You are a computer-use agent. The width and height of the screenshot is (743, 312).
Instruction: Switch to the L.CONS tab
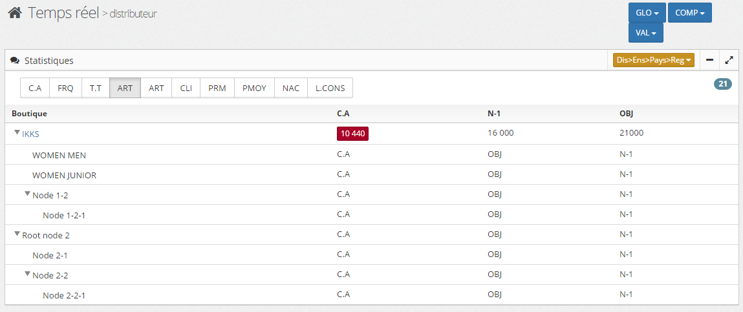(330, 88)
